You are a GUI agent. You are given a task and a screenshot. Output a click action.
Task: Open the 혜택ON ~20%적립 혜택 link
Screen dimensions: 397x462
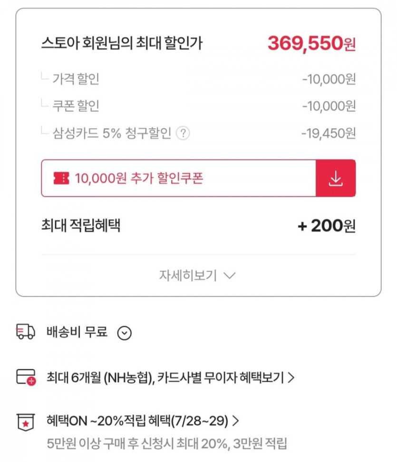(138, 422)
